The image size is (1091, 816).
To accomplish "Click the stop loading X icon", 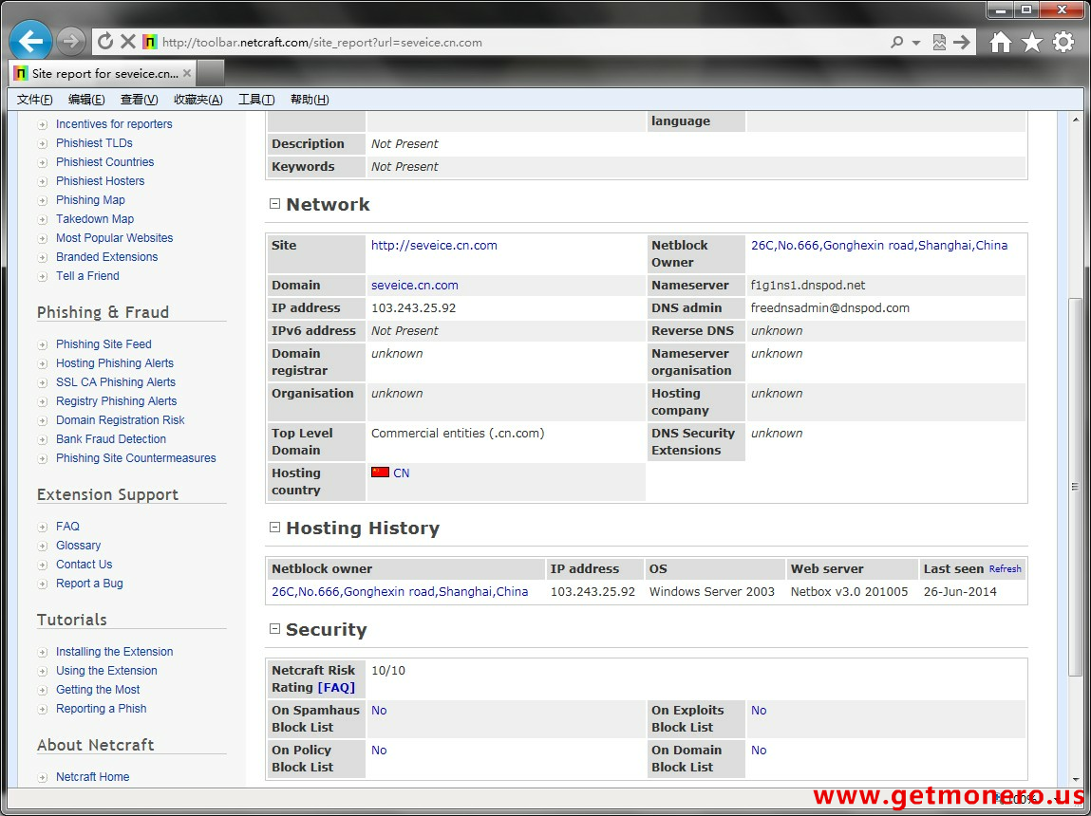I will [128, 42].
